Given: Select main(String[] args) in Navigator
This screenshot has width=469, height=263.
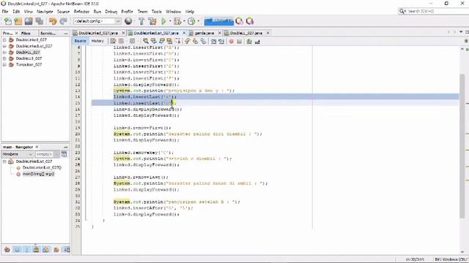Looking at the screenshot, I should click(x=38, y=174).
